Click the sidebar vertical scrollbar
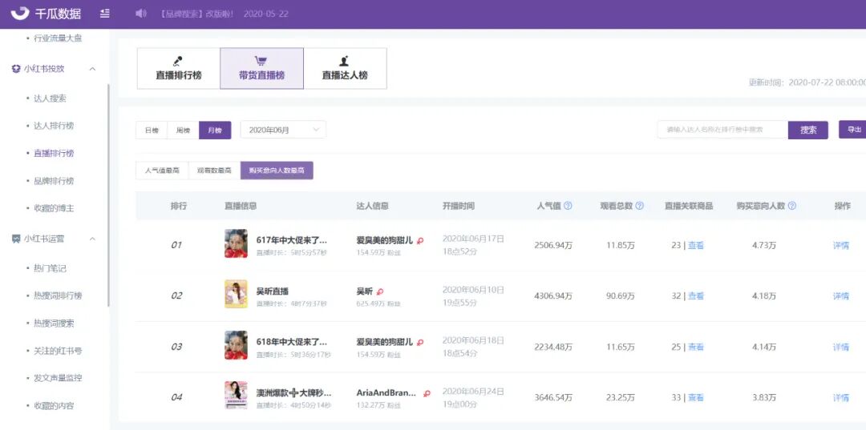 click(108, 195)
